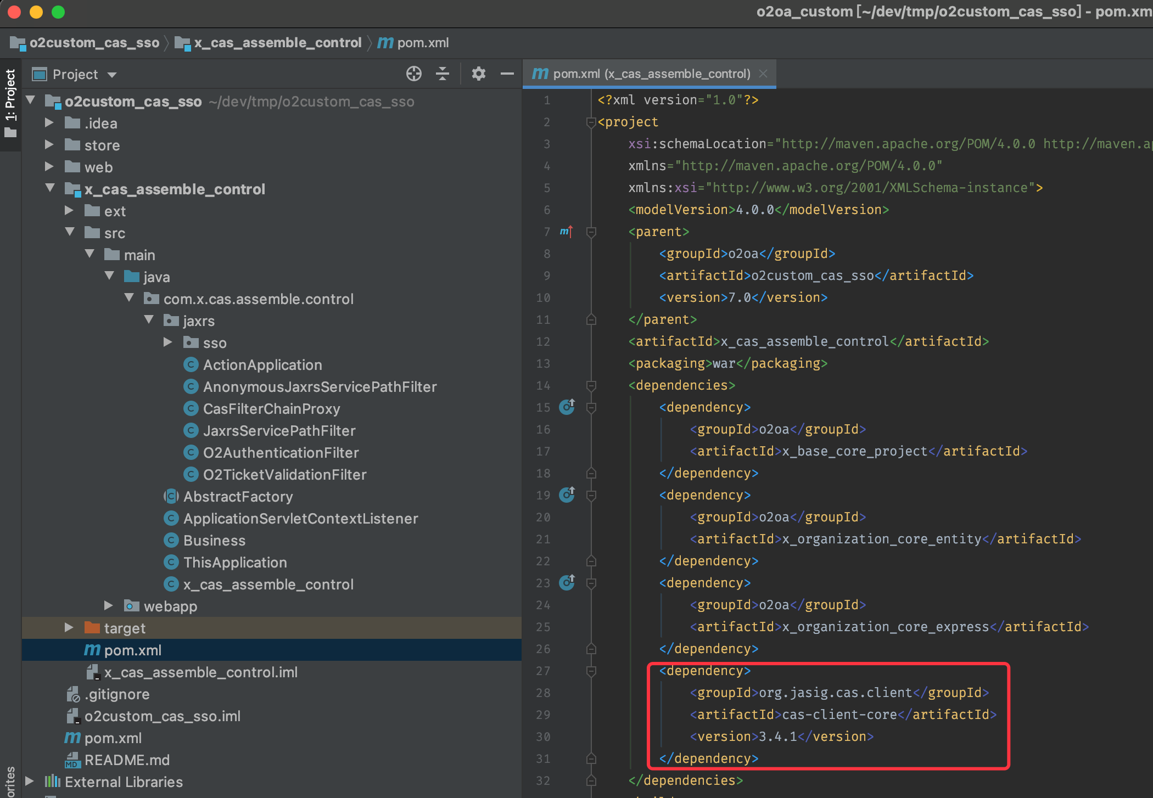Fold the dependencies block at line 14
The image size is (1153, 798).
pos(591,386)
